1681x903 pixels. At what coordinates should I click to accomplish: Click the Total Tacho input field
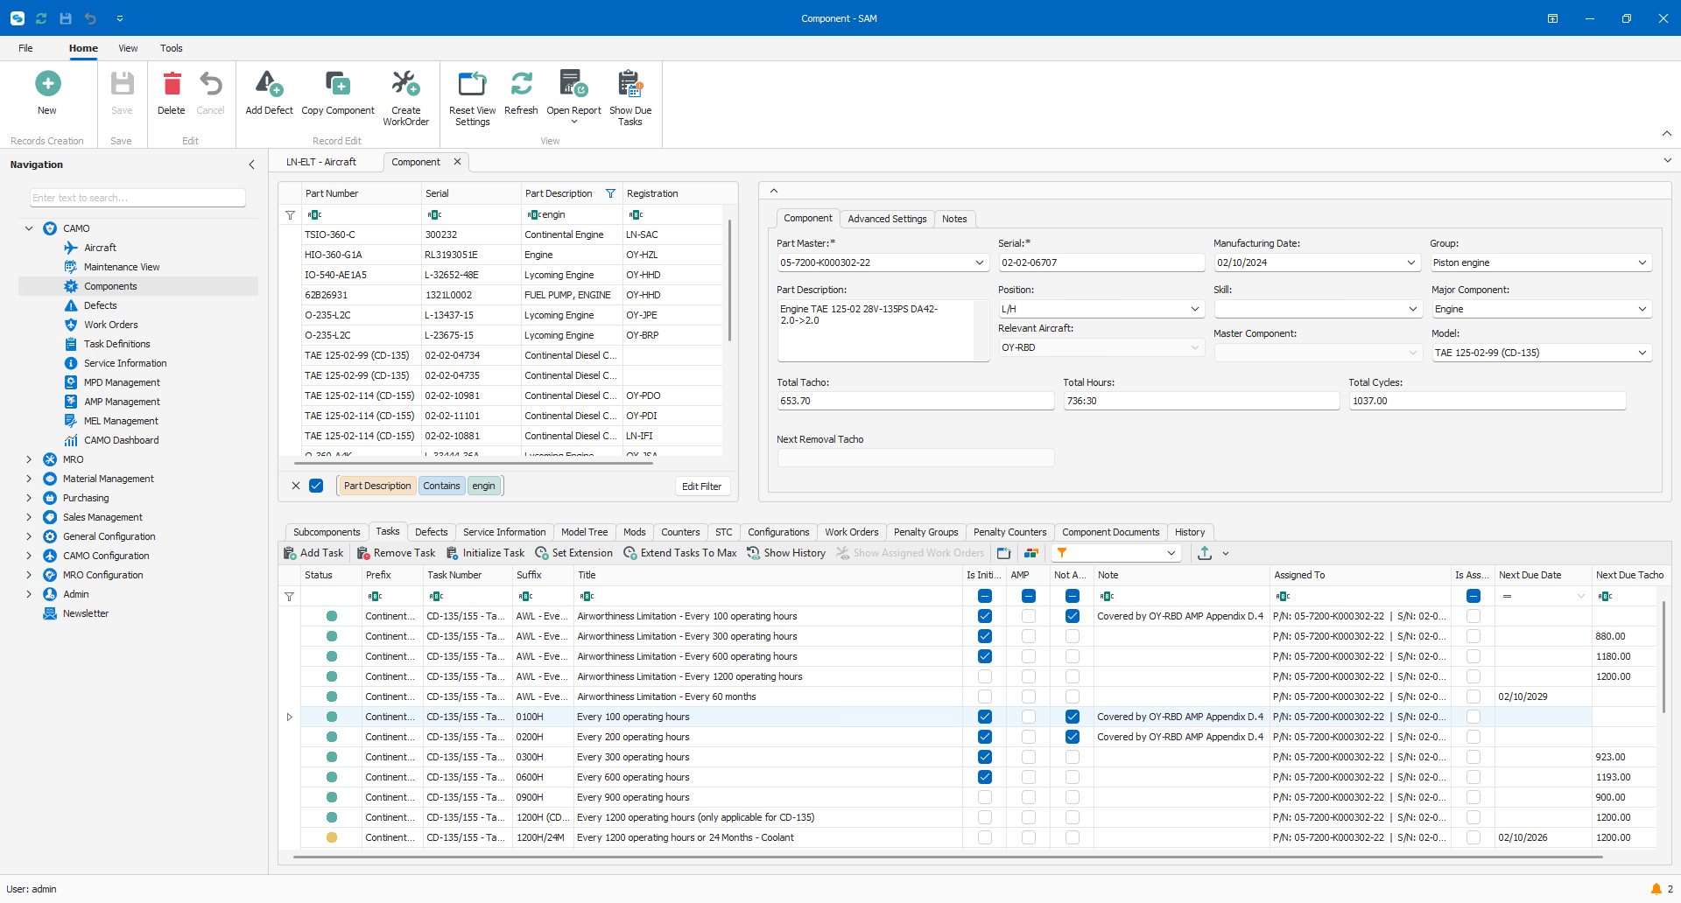pos(915,401)
